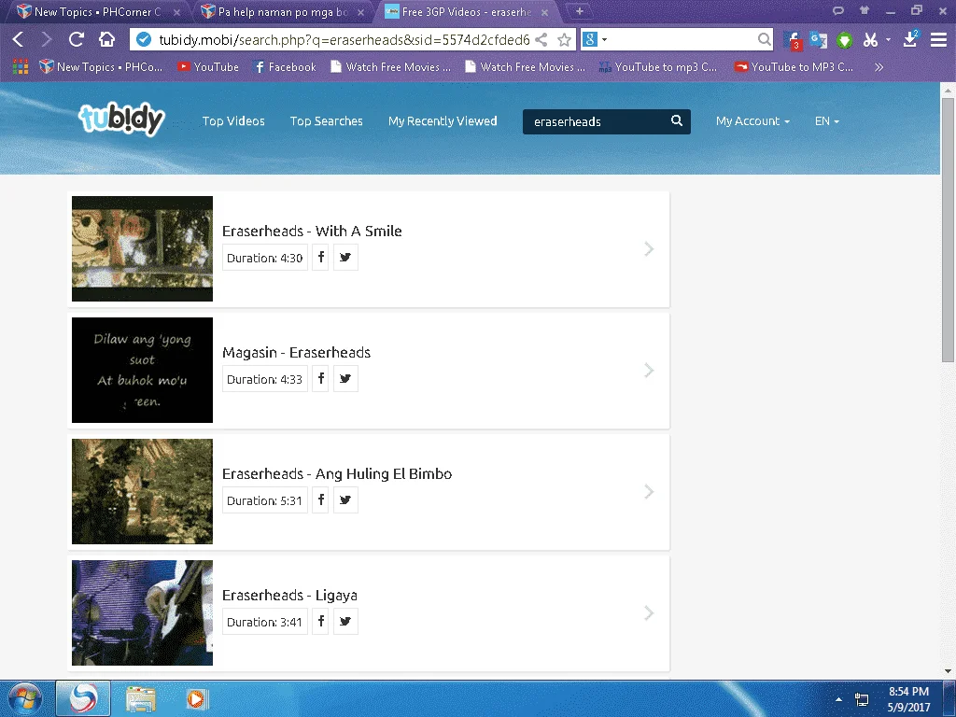
Task: Expand My Account dropdown
Action: coord(752,121)
